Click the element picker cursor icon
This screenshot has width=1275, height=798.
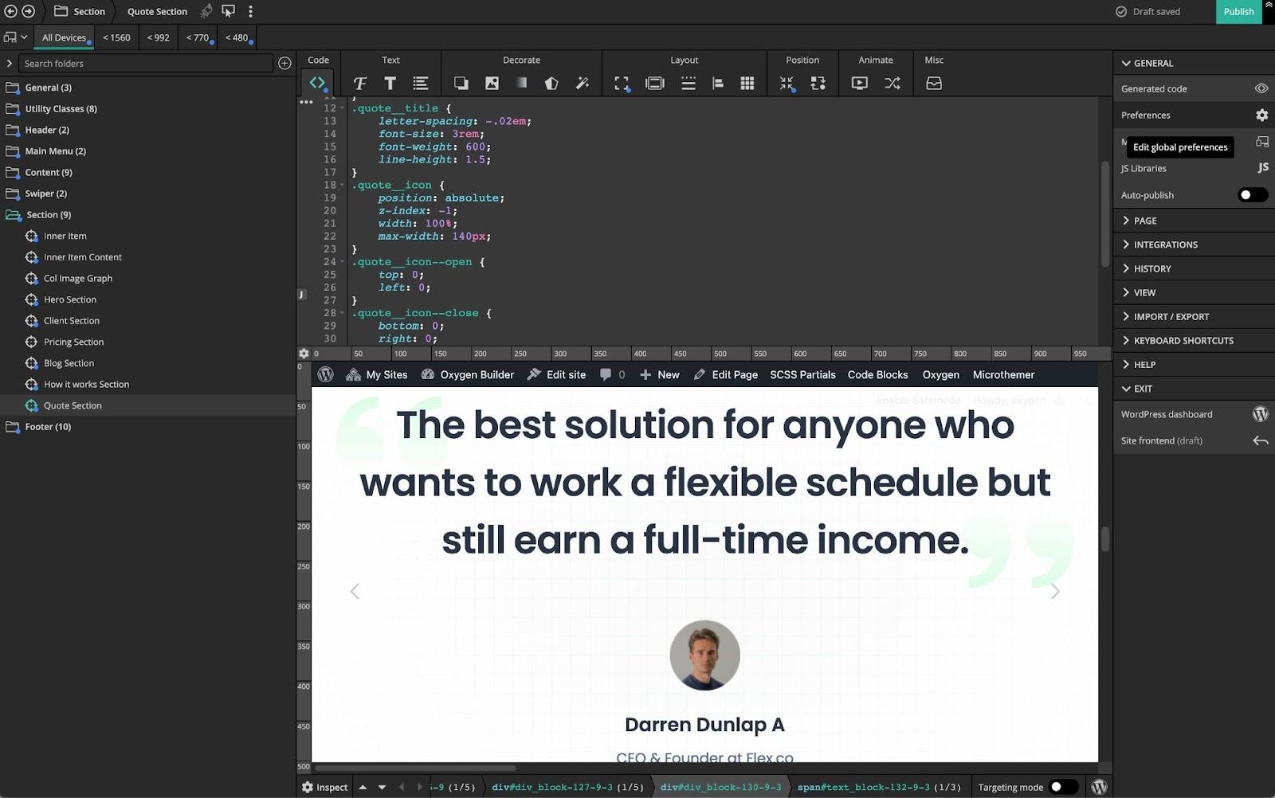coord(228,11)
